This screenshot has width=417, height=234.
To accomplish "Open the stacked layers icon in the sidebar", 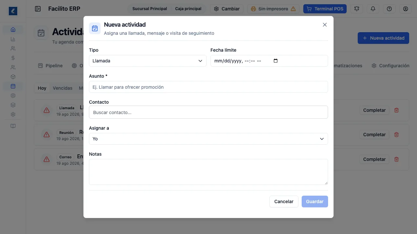I will pos(13,105).
